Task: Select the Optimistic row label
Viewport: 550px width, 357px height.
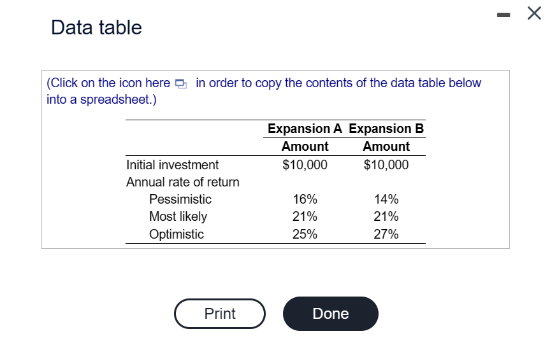Action: pos(177,234)
